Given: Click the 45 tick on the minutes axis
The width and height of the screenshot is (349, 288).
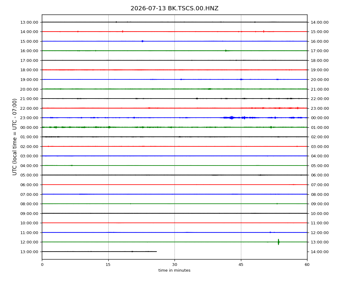Looking at the screenshot, I should click(241, 265).
